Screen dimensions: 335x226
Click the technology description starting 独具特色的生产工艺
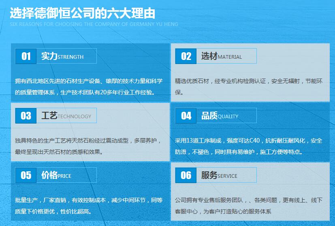88,146
